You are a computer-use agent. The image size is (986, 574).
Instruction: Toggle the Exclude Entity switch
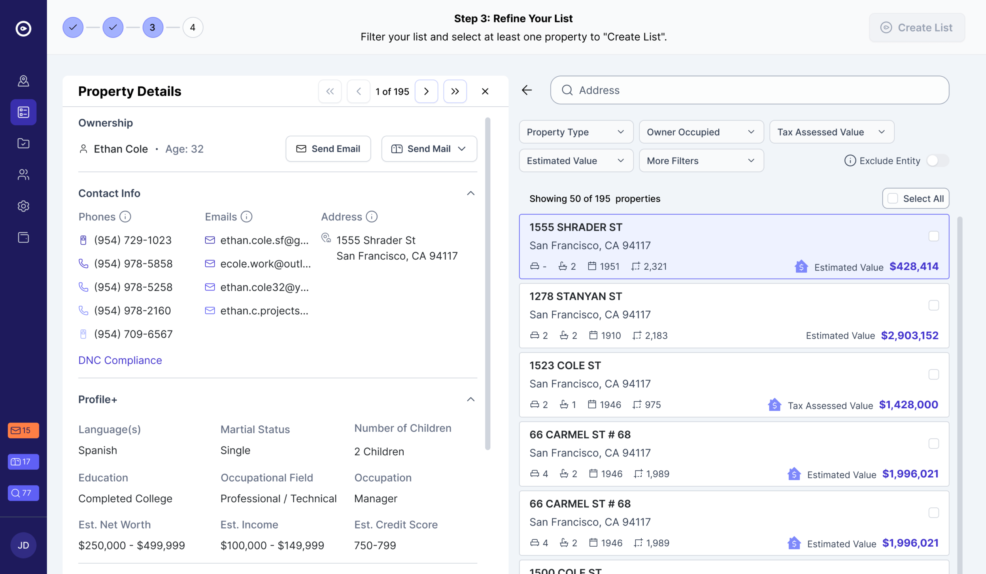tap(937, 160)
